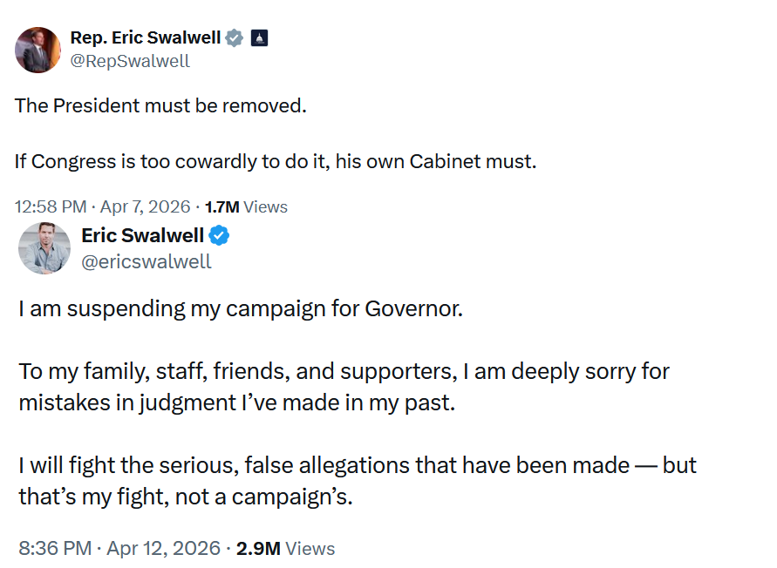Click the 8:36 PM timestamp

point(55,549)
